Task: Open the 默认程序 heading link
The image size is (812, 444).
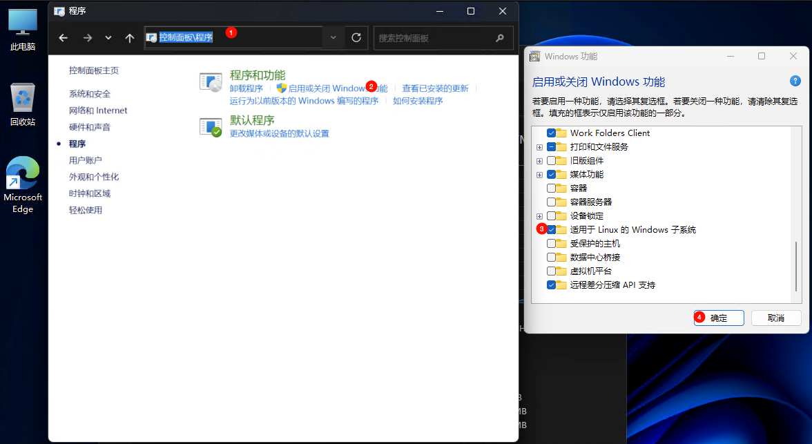Action: [x=252, y=120]
